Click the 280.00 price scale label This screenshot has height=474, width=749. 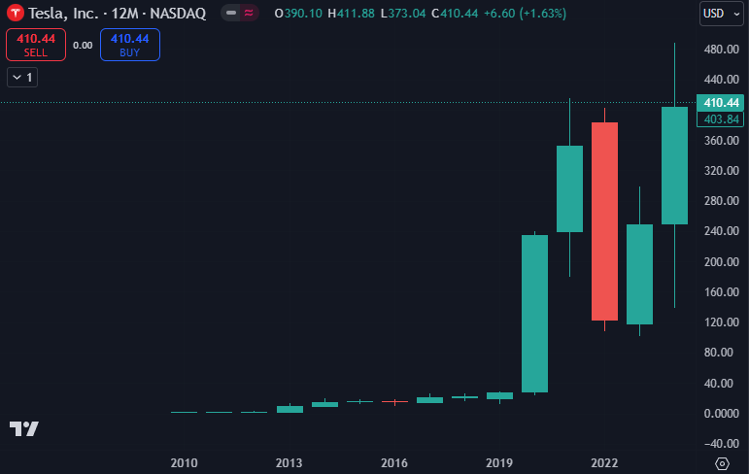click(x=721, y=201)
